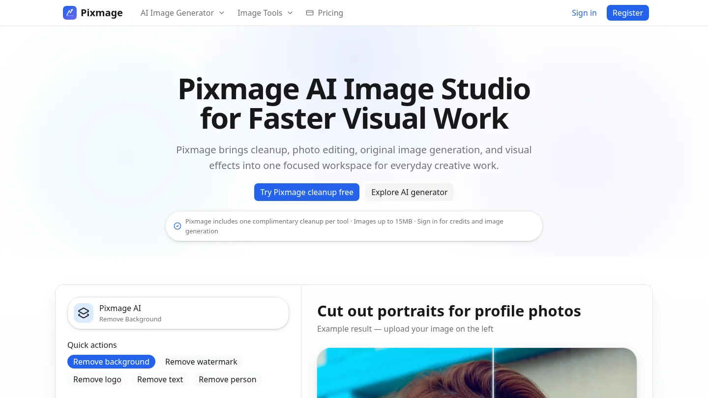Click the Example result caption text
708x398 pixels.
[405, 329]
